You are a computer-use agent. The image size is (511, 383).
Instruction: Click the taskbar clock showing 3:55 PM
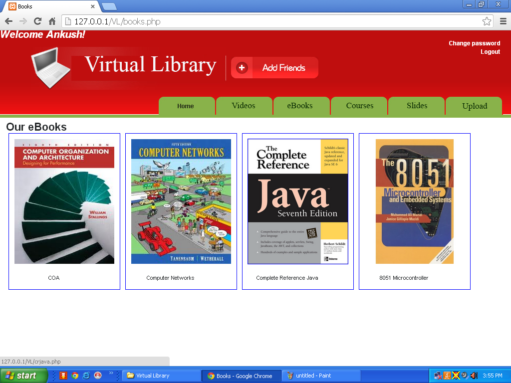tap(492, 376)
